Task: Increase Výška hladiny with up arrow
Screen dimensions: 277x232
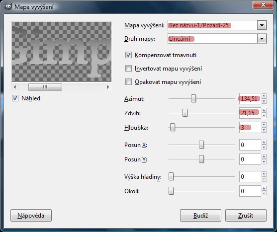Action: (264, 174)
